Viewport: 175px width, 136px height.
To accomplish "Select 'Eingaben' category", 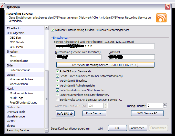I will (25, 52).
